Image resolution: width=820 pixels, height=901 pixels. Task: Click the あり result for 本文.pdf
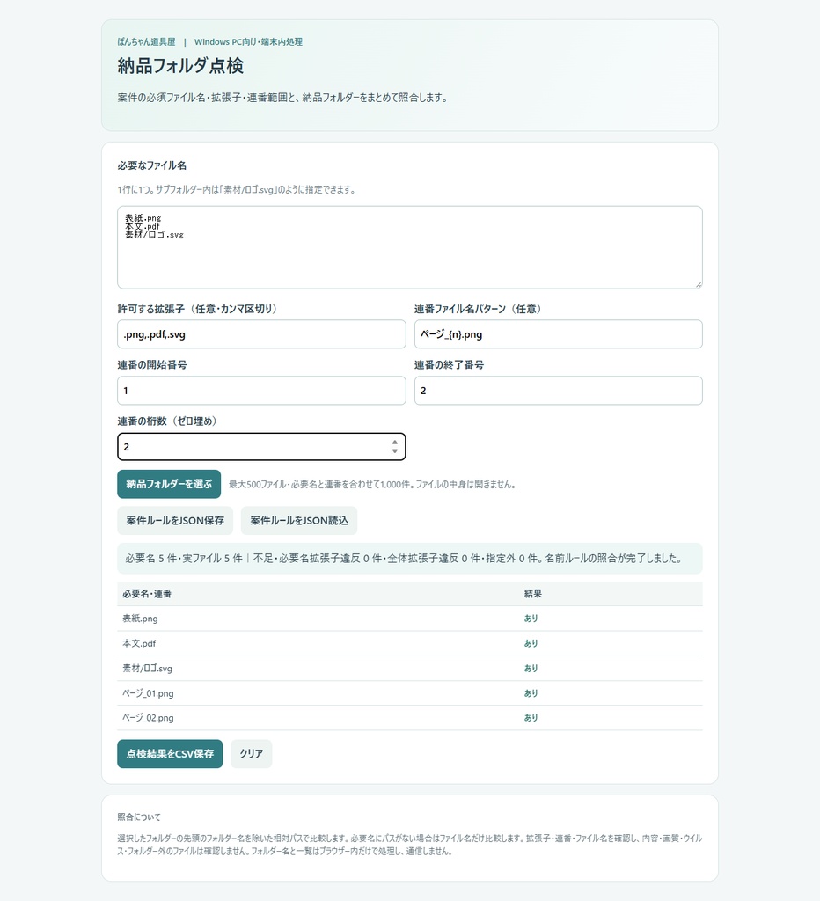tap(531, 643)
